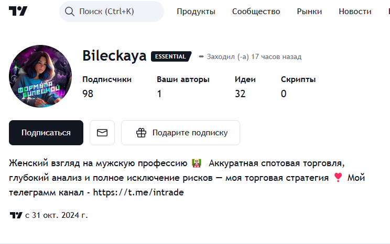Click the ESSENTIAL plan badge
The height and width of the screenshot is (244, 390).
click(x=171, y=56)
